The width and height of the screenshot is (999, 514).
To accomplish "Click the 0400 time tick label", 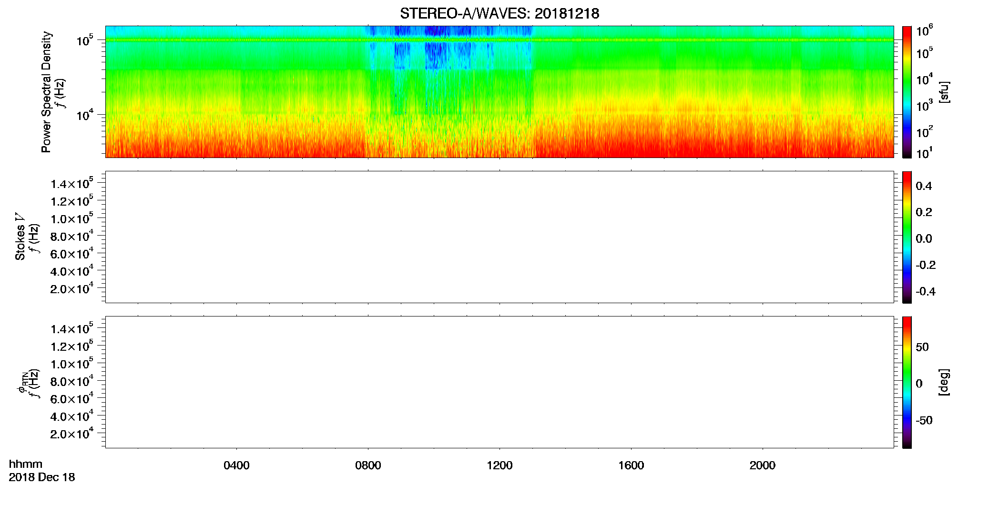I will [x=236, y=465].
